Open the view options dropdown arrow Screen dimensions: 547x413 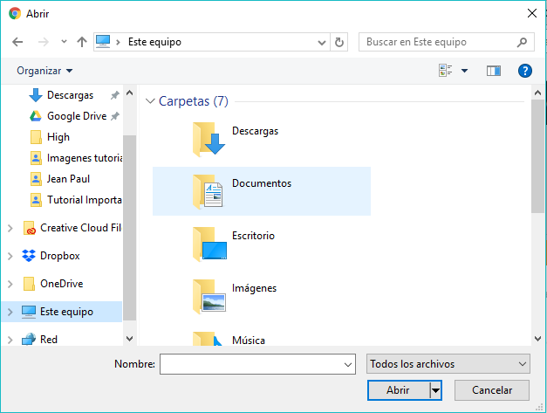[464, 71]
